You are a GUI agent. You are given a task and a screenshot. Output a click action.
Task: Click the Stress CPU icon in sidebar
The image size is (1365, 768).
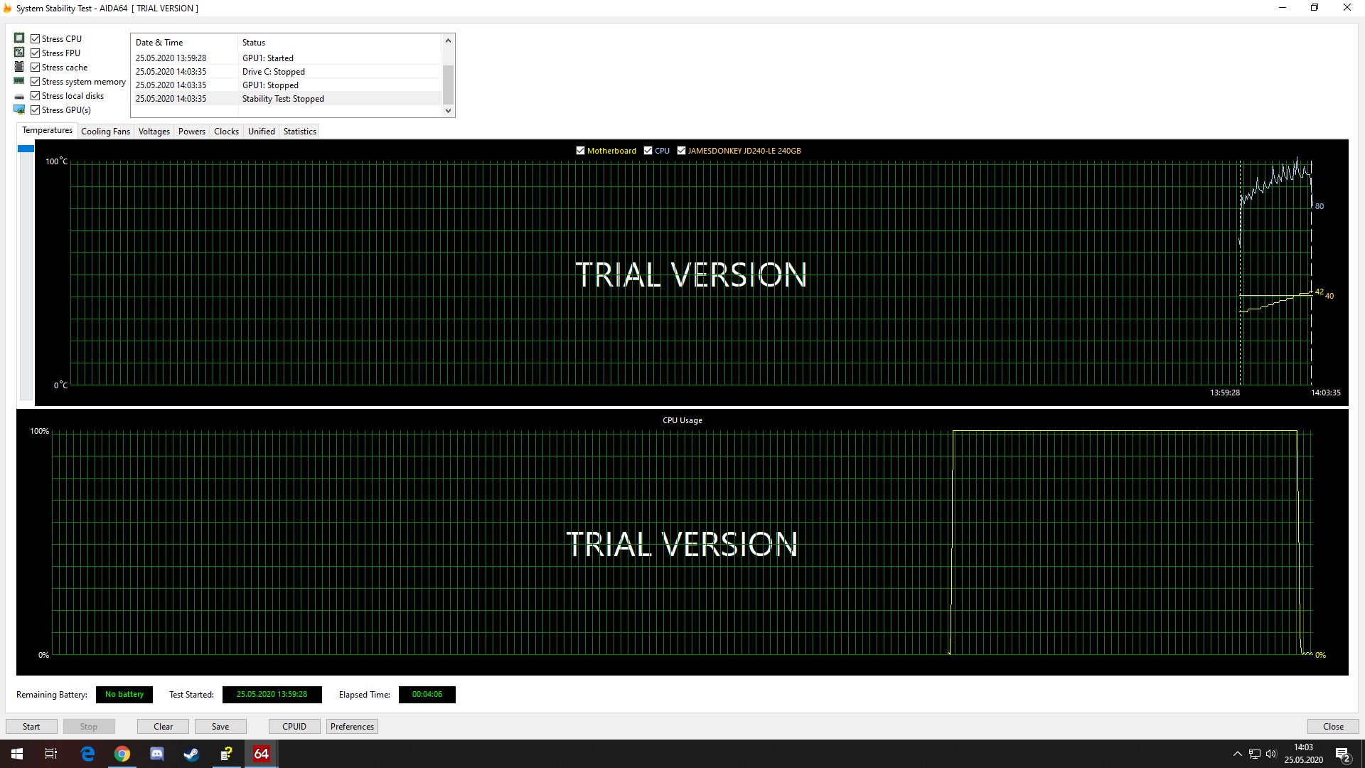18,38
